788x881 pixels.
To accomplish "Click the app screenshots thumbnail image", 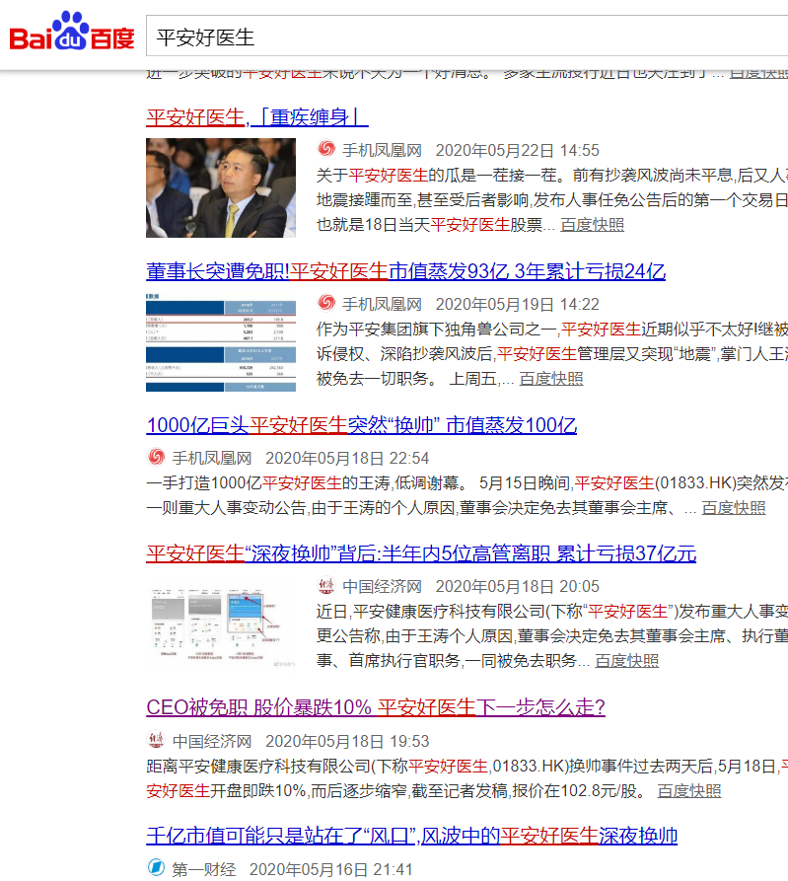I will (x=220, y=624).
